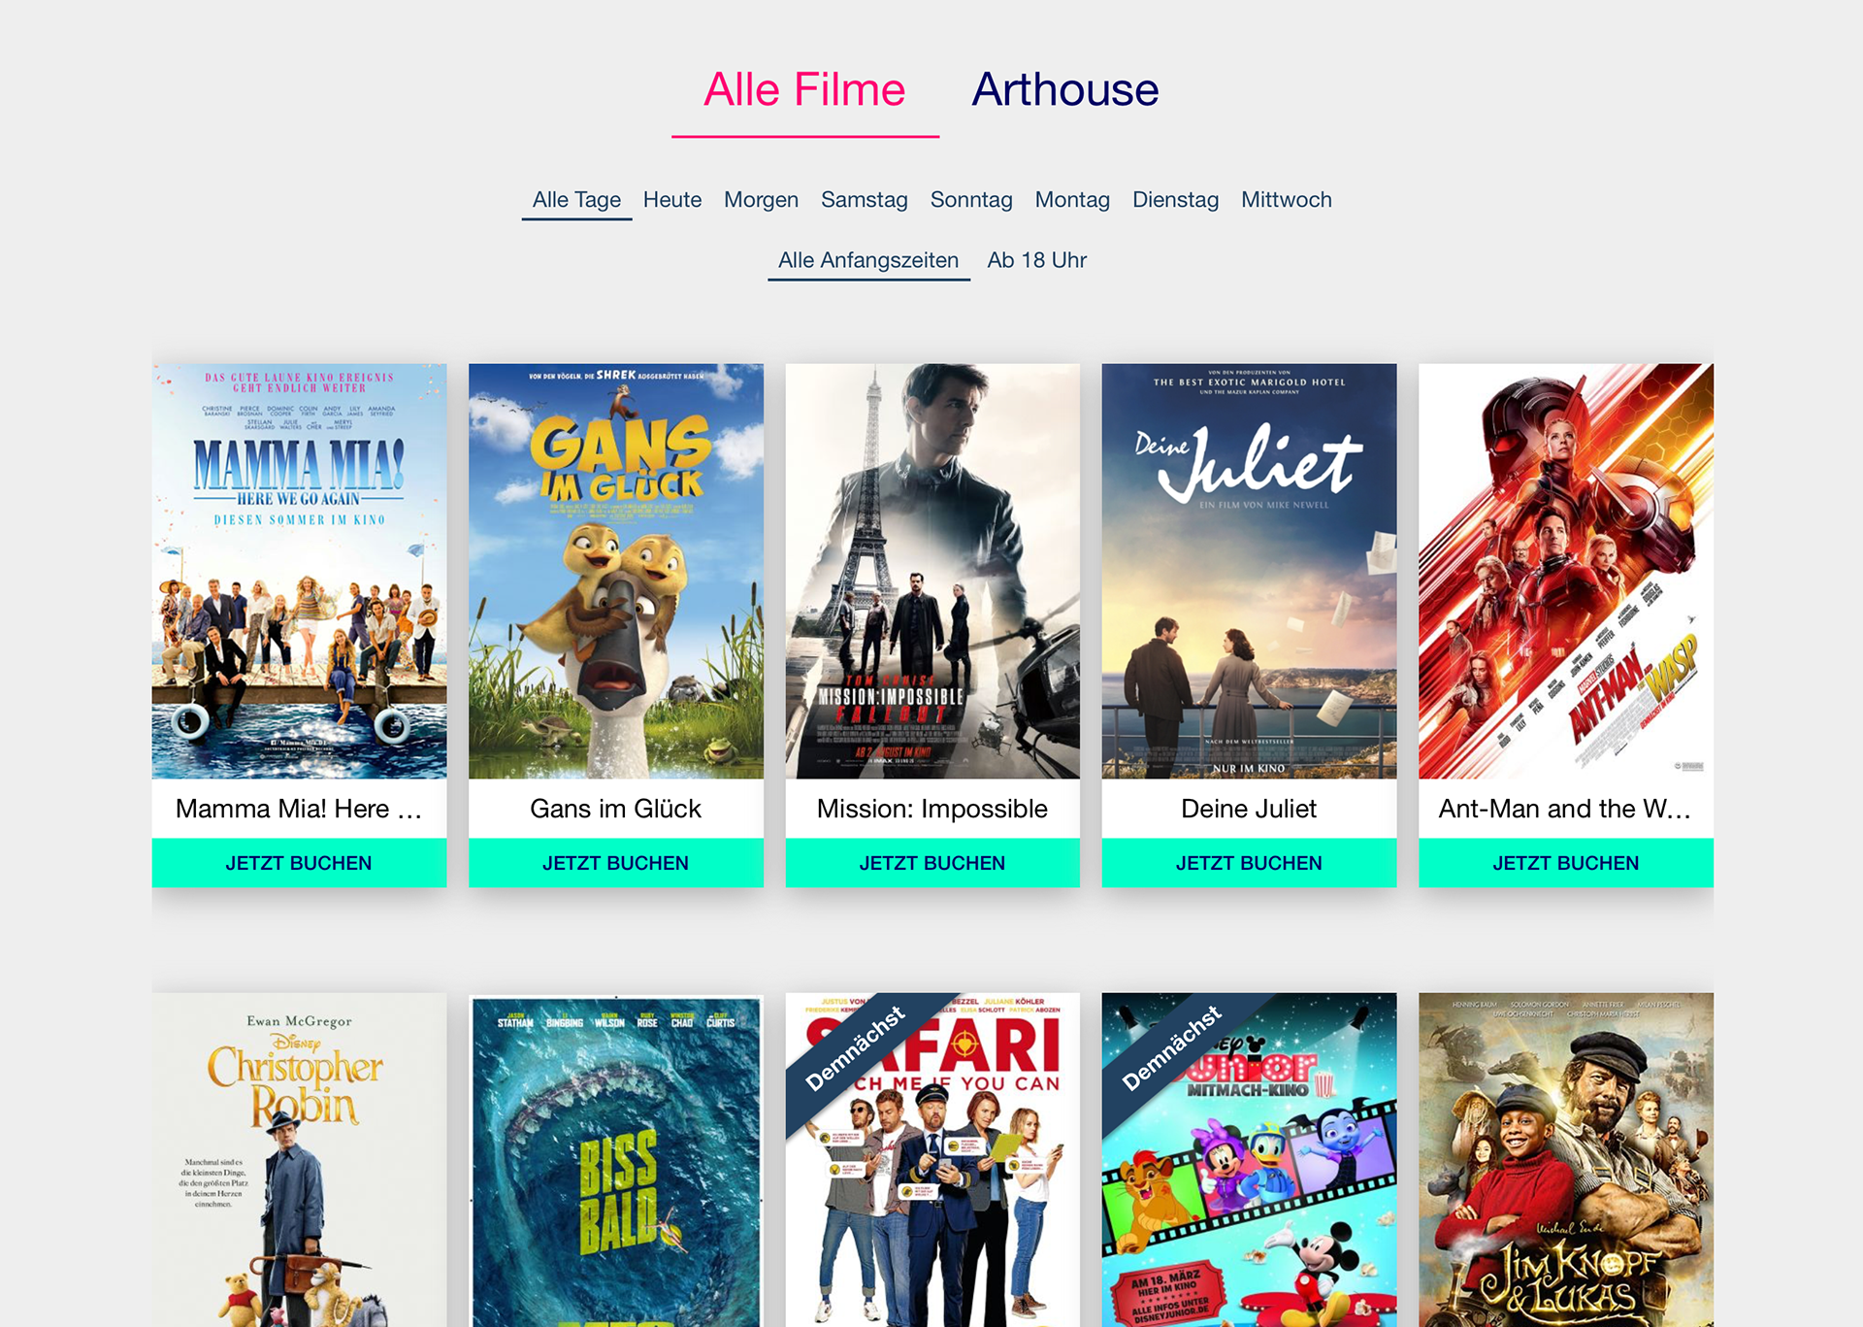Select the Alle Filme tab
This screenshot has height=1327, width=1863.
pos(804,89)
